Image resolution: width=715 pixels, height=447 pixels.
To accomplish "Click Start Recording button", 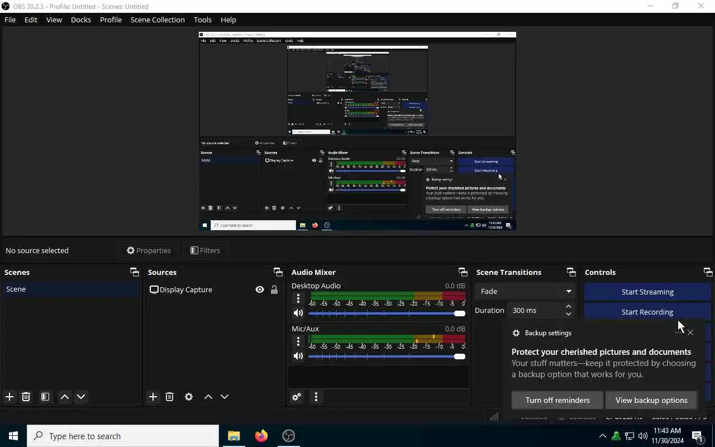I will tap(647, 312).
